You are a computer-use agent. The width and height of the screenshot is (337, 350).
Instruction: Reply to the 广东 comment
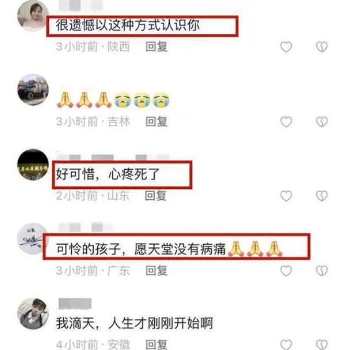[x=156, y=271]
